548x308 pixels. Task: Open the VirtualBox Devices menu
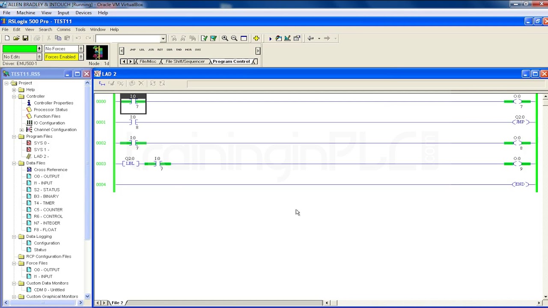click(x=83, y=13)
